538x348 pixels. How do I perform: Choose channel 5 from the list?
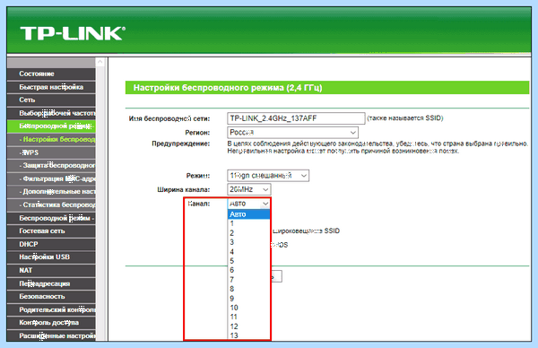pos(249,261)
